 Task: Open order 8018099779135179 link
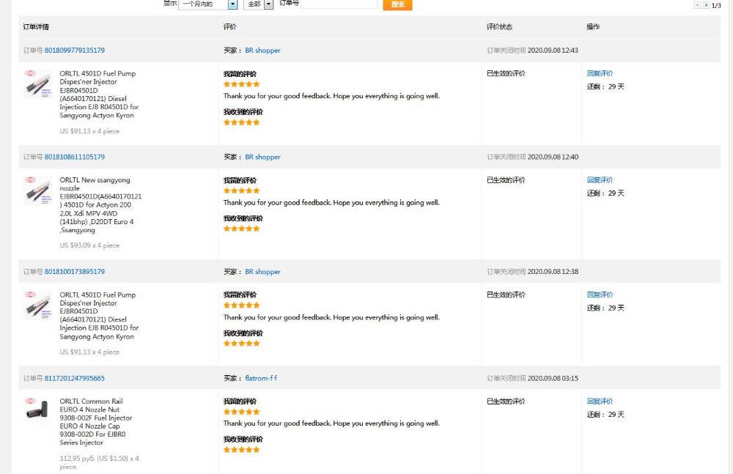pos(74,51)
